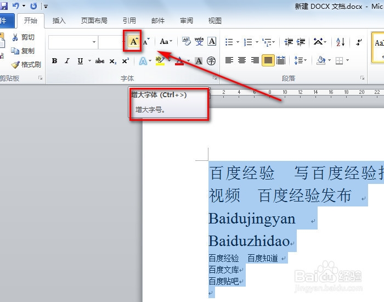Click the Shrink Font button
384x302 pixels.
coord(146,41)
